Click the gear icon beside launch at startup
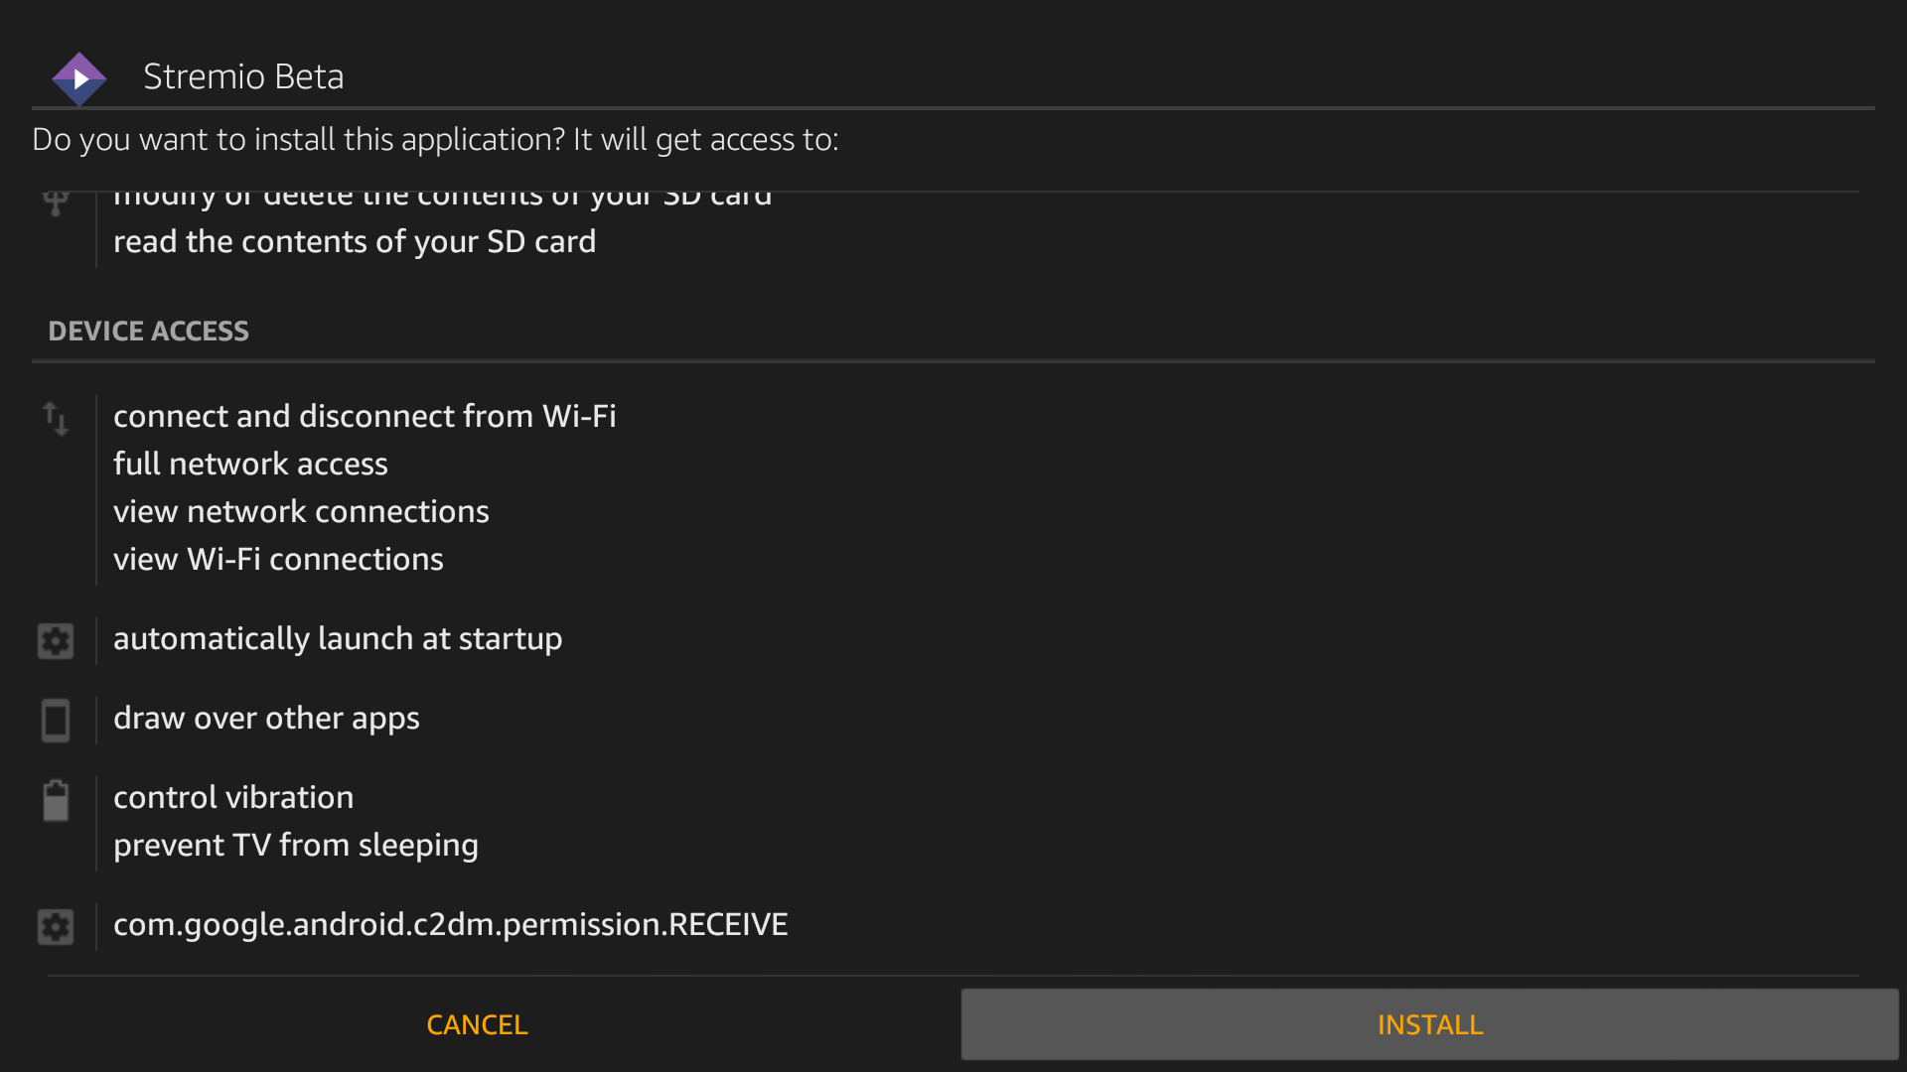Viewport: 1907px width, 1072px height. click(x=56, y=641)
